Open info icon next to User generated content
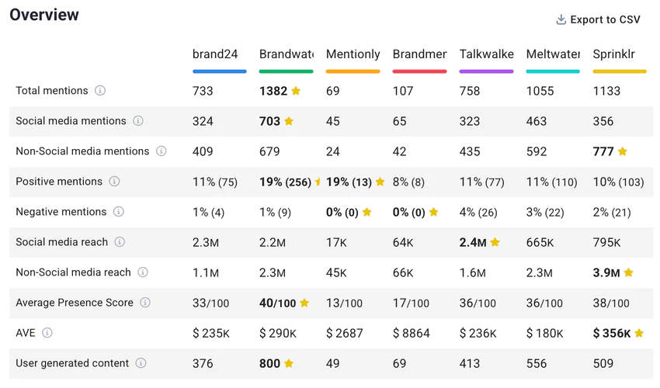This screenshot has width=660, height=388. point(141,363)
